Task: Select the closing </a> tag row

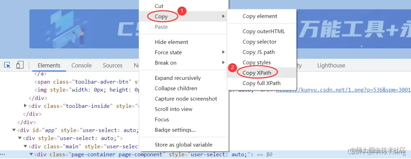Action: click(40, 74)
